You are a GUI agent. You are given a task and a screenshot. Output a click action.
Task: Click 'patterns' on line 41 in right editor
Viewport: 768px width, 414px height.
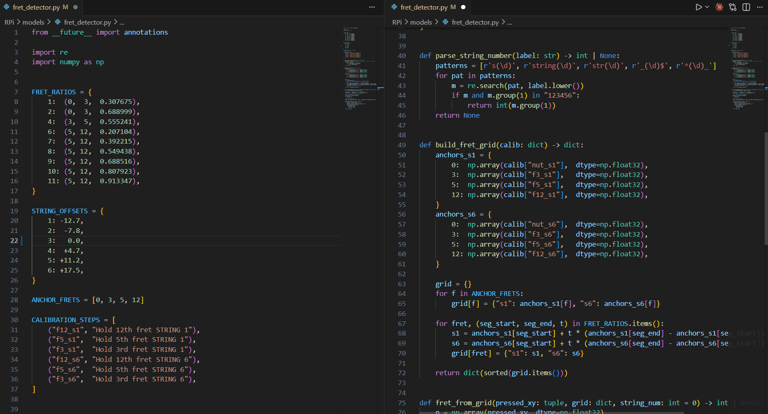coord(452,66)
